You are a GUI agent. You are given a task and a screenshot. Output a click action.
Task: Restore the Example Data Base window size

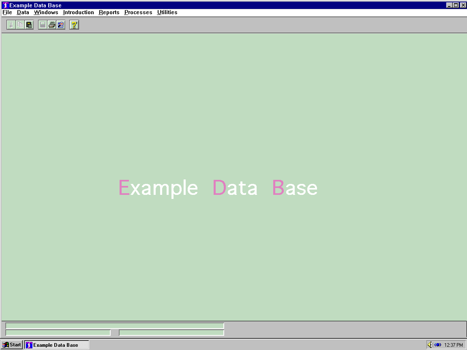pos(456,5)
